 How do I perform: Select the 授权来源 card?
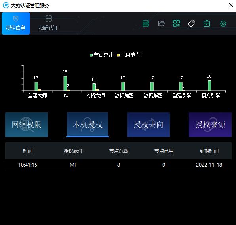tap(210, 125)
